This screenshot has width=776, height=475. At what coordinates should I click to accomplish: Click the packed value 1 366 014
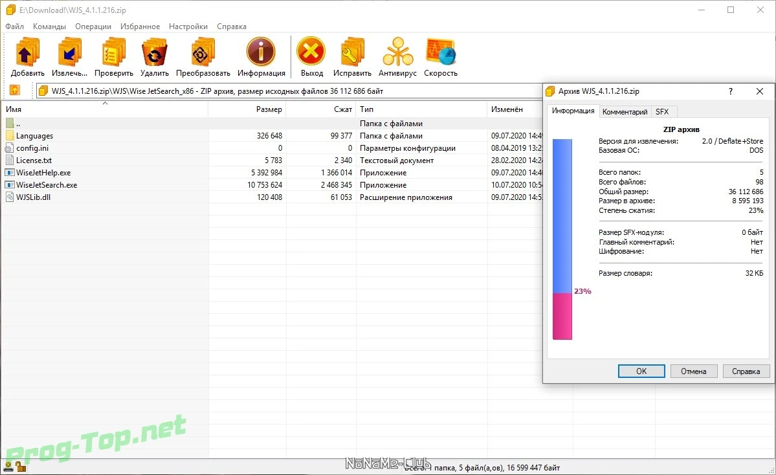click(x=337, y=173)
